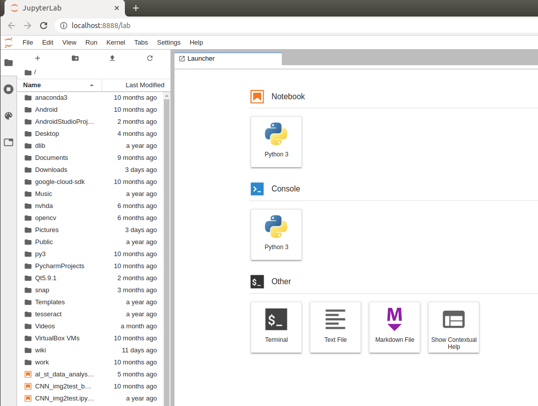This screenshot has height=406, width=538.
Task: Select the opencv folder
Action: pyautogui.click(x=91, y=218)
